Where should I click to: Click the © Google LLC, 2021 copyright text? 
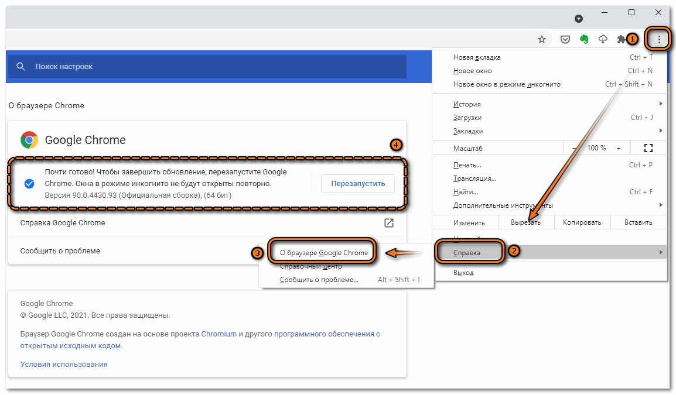[95, 315]
